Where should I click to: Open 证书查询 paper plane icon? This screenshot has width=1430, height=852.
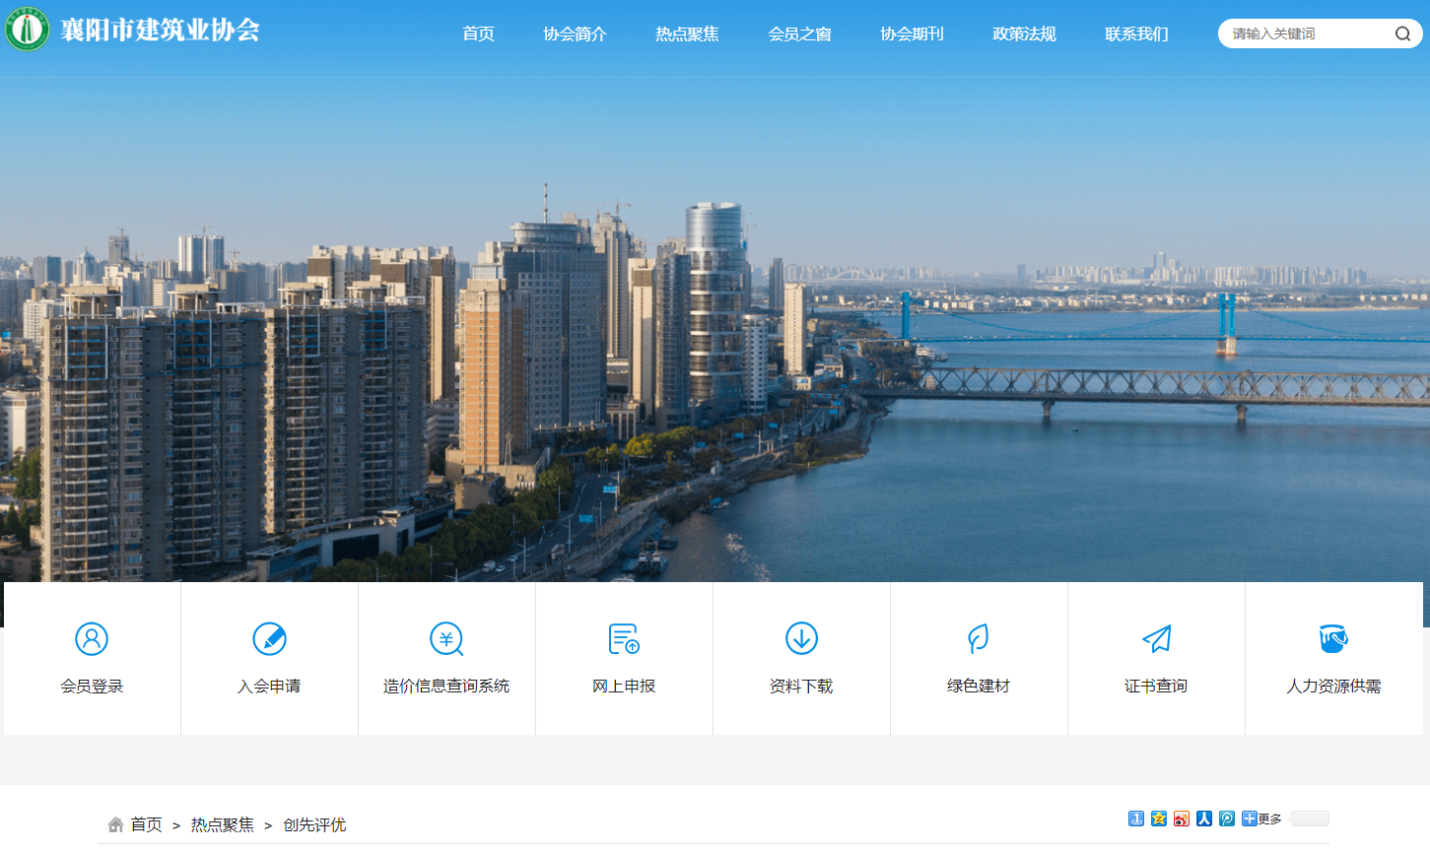1156,639
